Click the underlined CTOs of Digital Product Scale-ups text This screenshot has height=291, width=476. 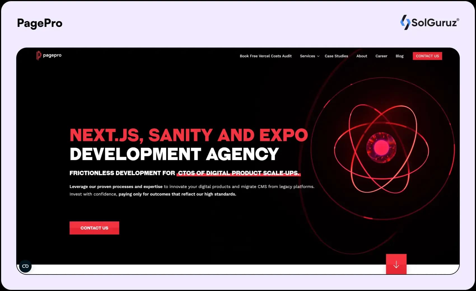coord(239,173)
